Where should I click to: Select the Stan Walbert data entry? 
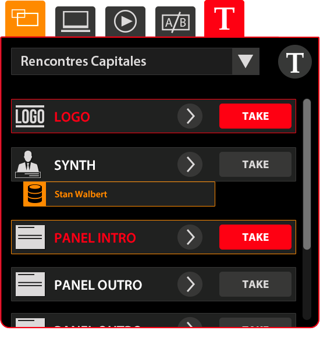click(x=119, y=194)
